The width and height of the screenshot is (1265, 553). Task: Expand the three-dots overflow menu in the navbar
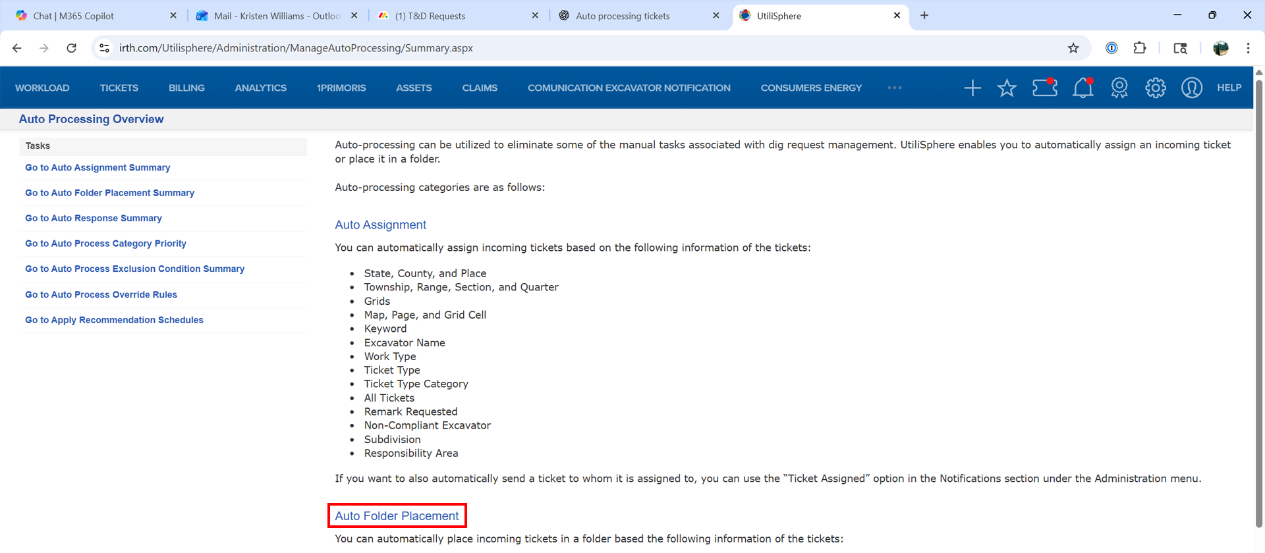[895, 88]
